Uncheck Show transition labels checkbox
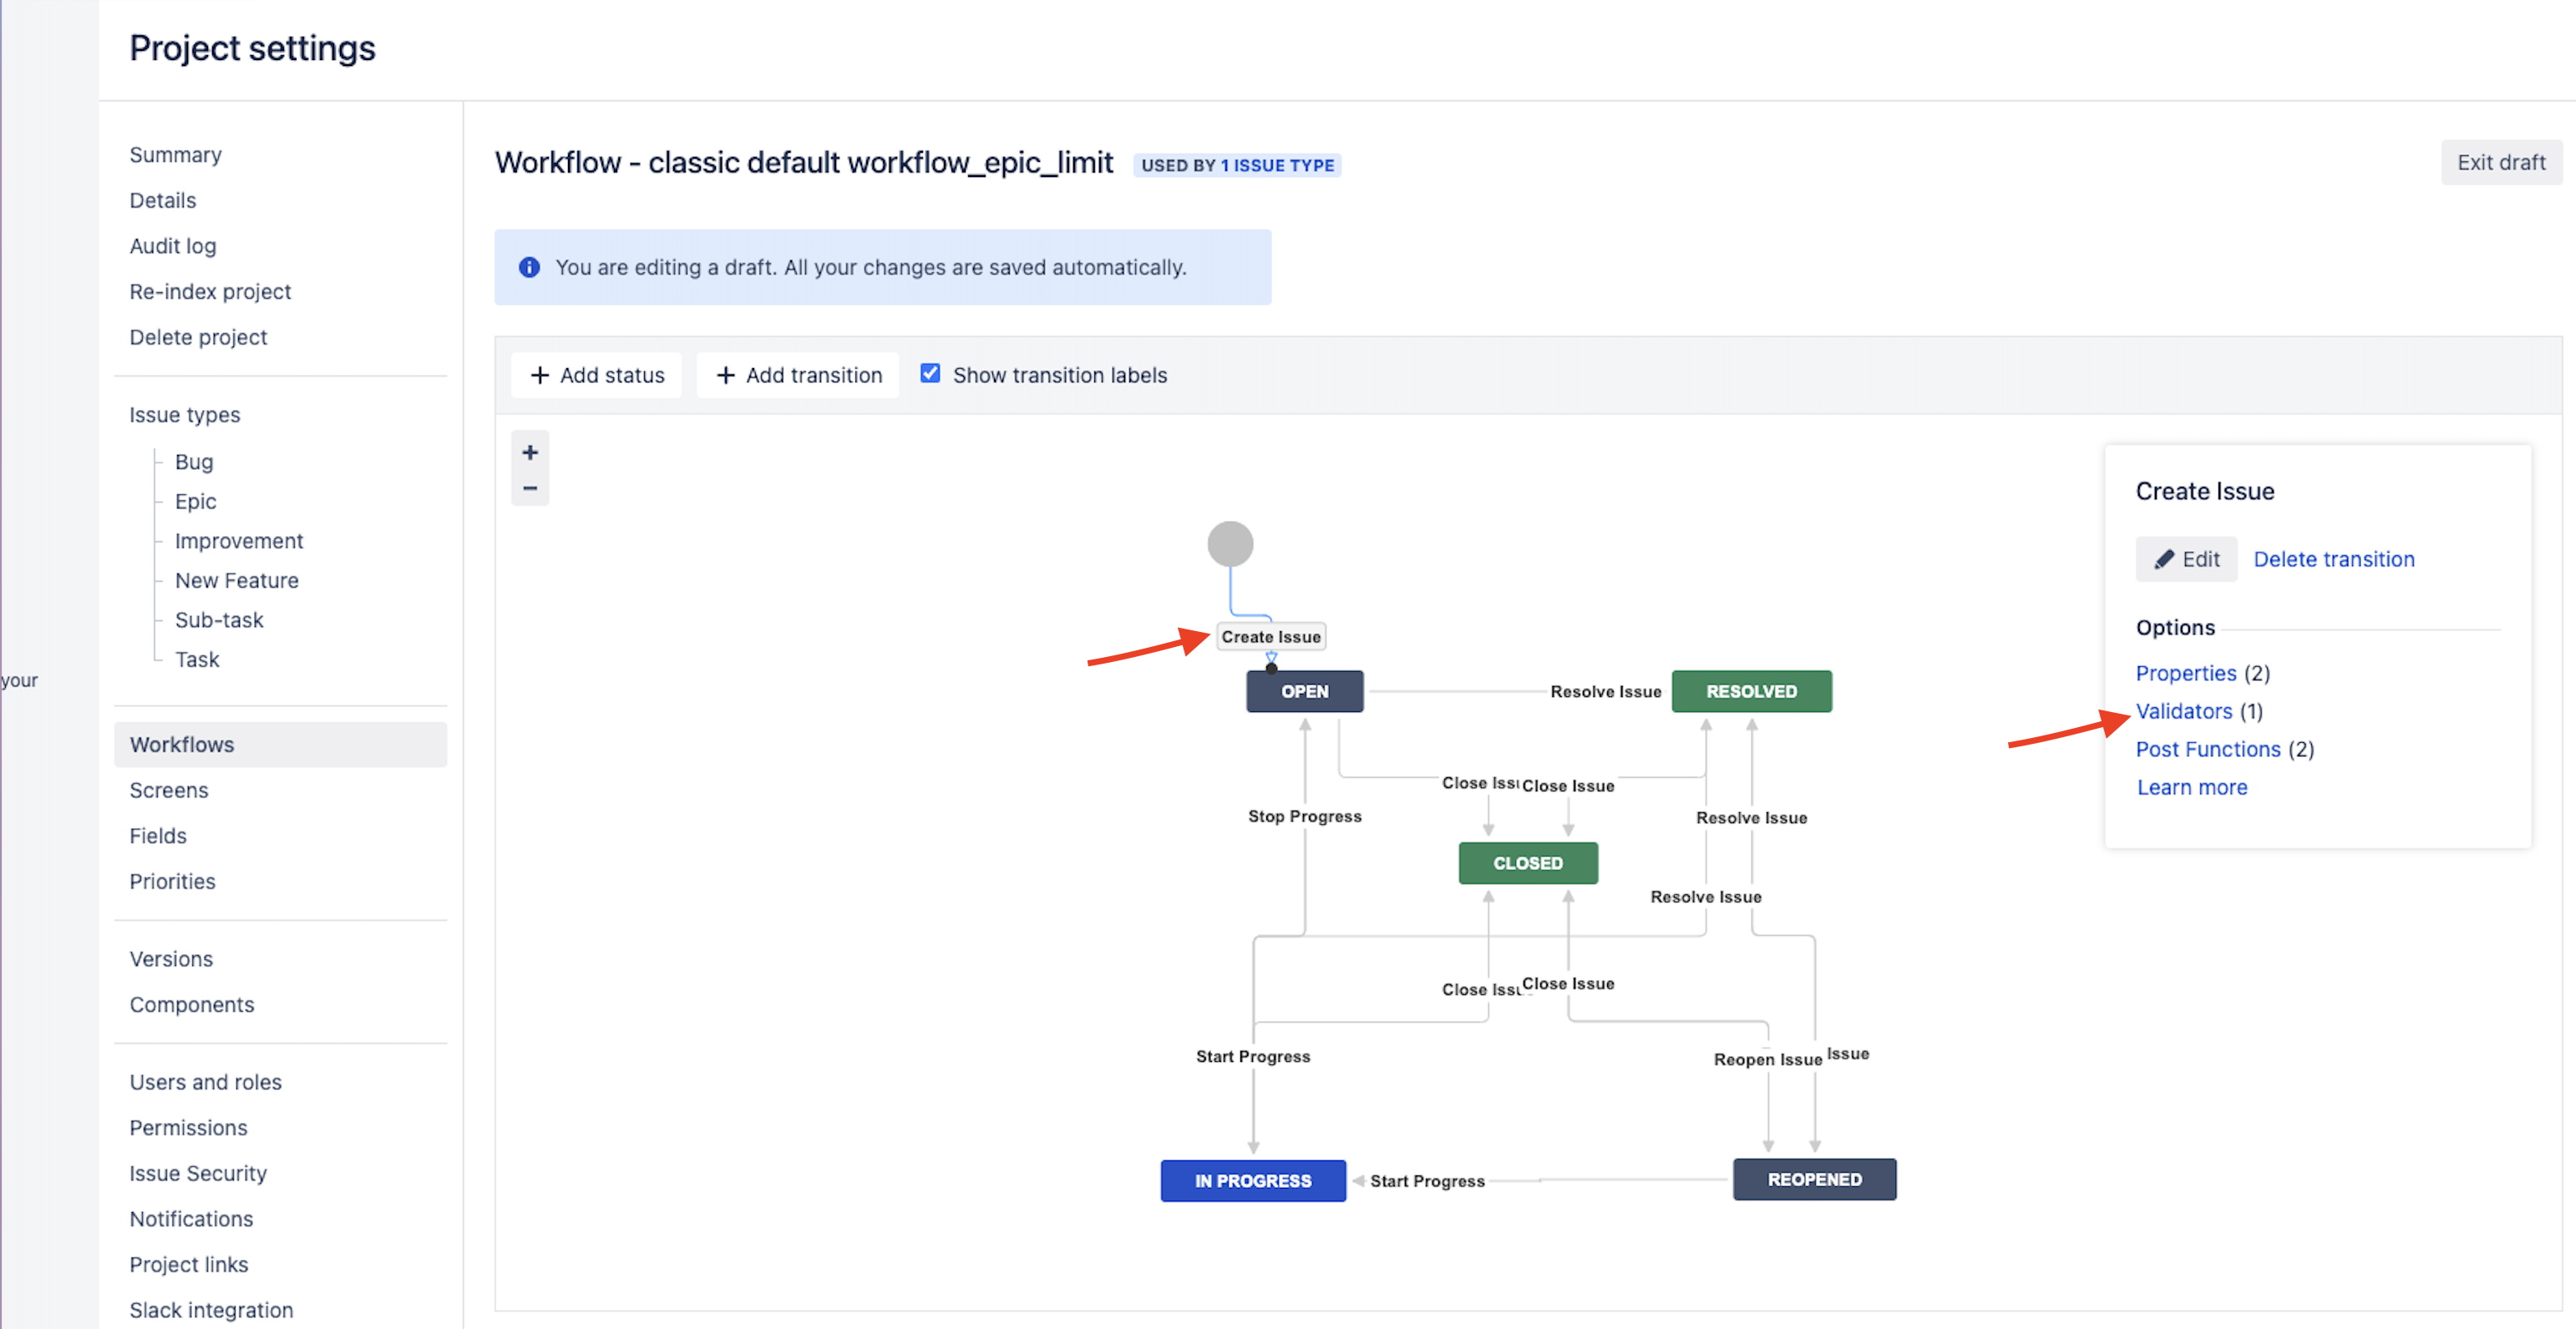Screen dimensions: 2576x1329 [x=930, y=374]
